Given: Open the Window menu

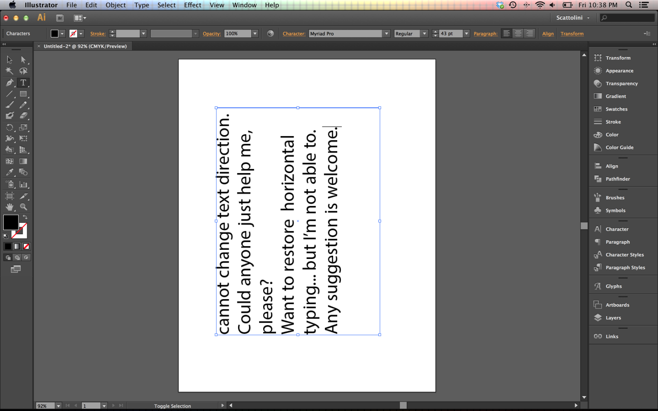Looking at the screenshot, I should tap(244, 5).
